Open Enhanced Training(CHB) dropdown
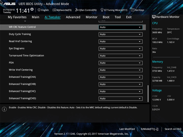 pyautogui.click(x=120, y=84)
